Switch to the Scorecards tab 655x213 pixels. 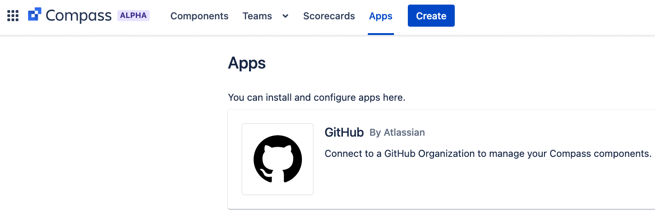point(329,16)
